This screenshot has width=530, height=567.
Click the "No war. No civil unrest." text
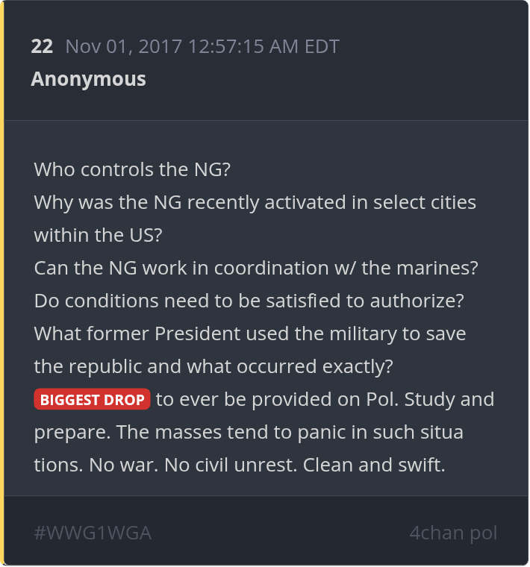(x=181, y=465)
